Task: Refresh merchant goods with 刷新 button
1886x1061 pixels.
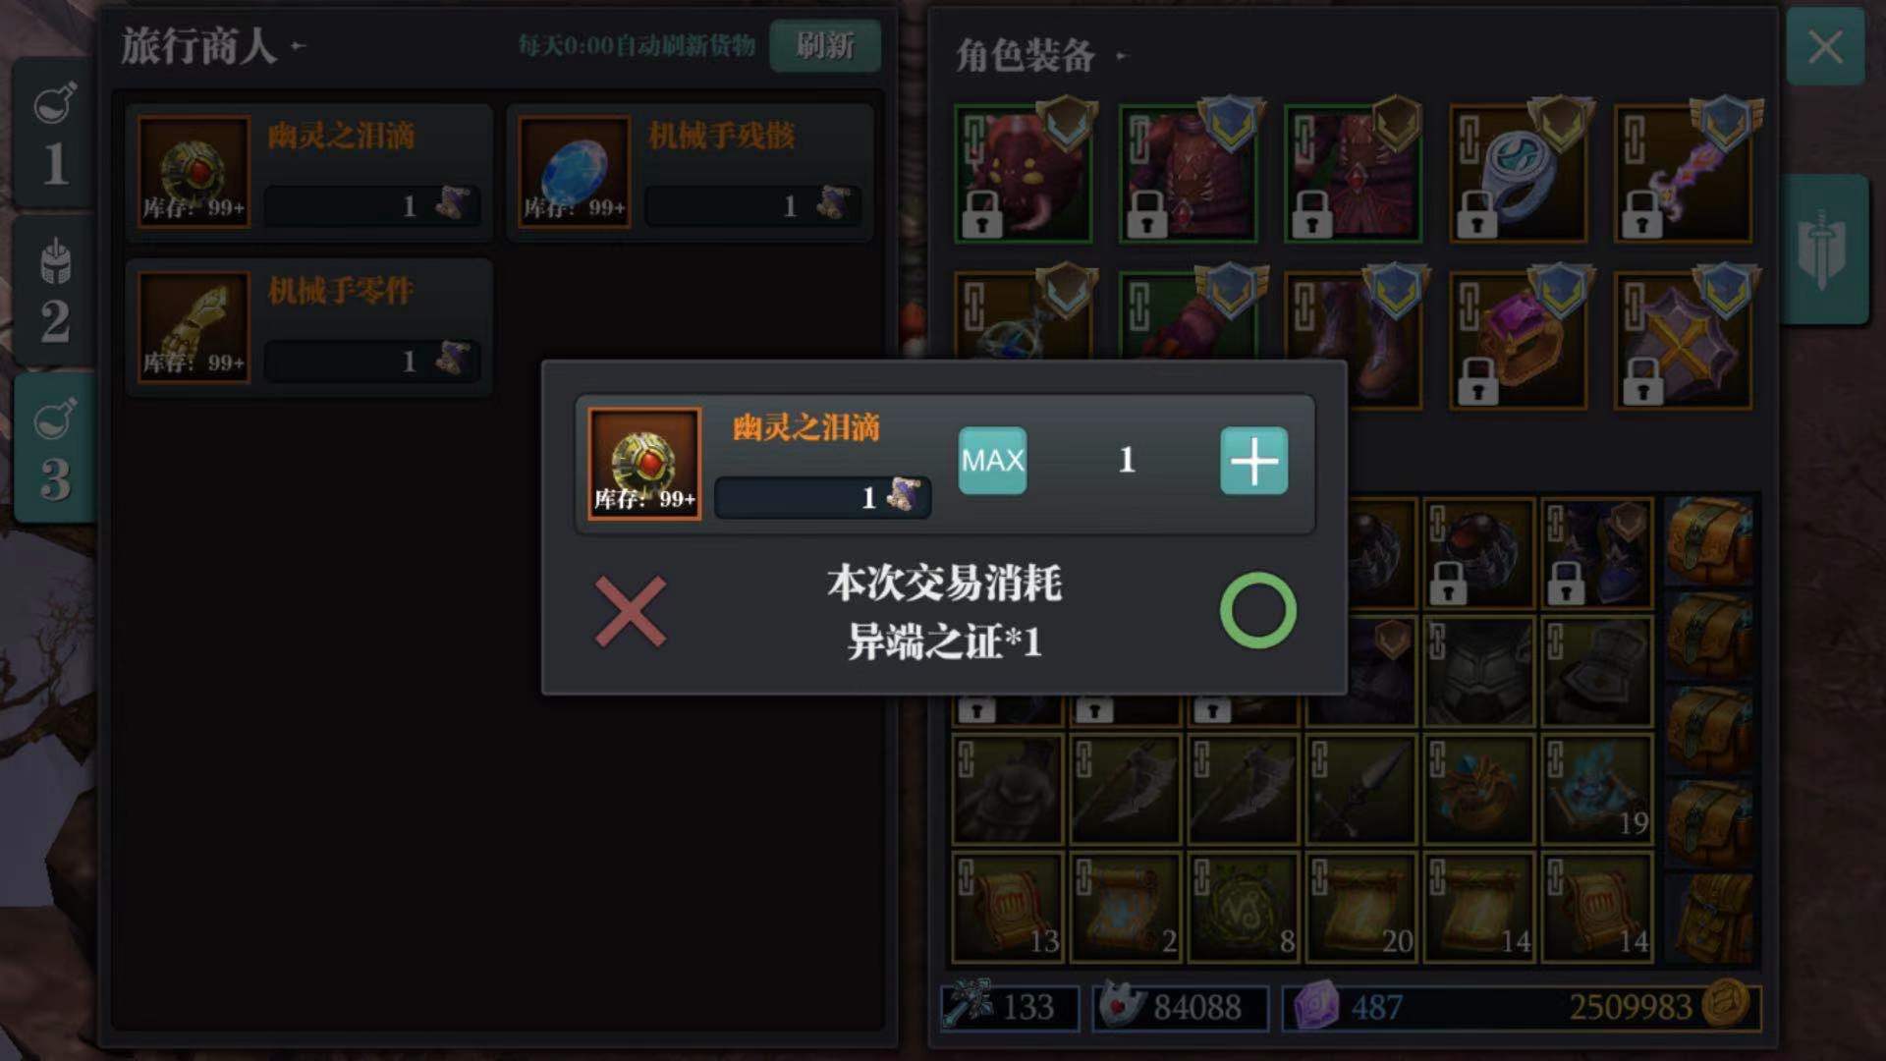Action: pyautogui.click(x=824, y=45)
